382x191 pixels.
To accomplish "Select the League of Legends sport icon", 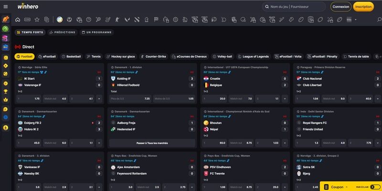I will pyautogui.click(x=185, y=20).
